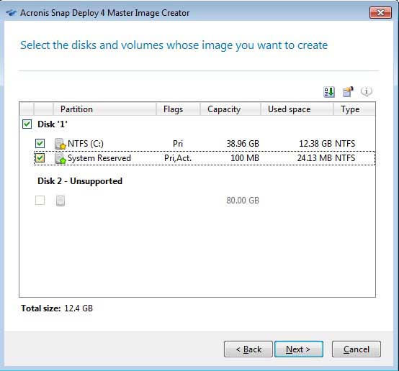Sort by Partition column header

pyautogui.click(x=104, y=109)
